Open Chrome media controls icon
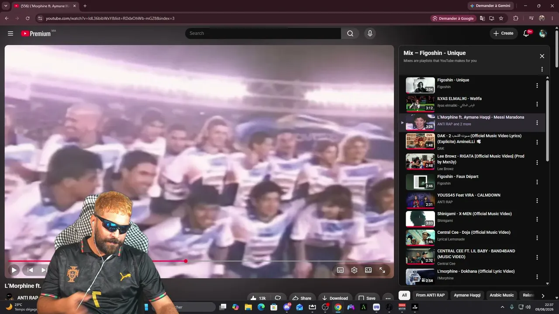This screenshot has height=314, width=559. (531, 18)
